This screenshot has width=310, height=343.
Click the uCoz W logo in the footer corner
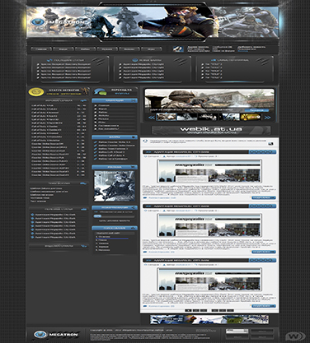(295, 336)
